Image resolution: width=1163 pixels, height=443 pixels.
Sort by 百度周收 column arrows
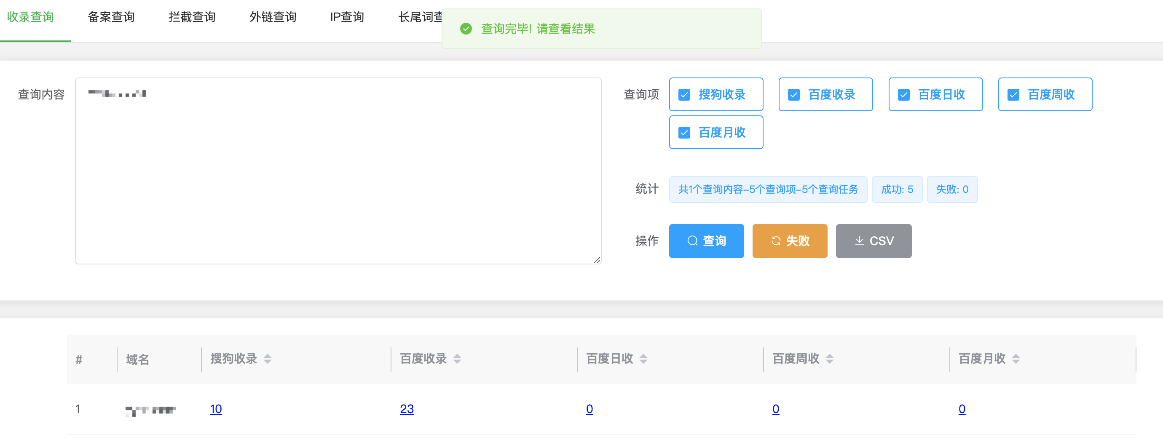(x=830, y=359)
